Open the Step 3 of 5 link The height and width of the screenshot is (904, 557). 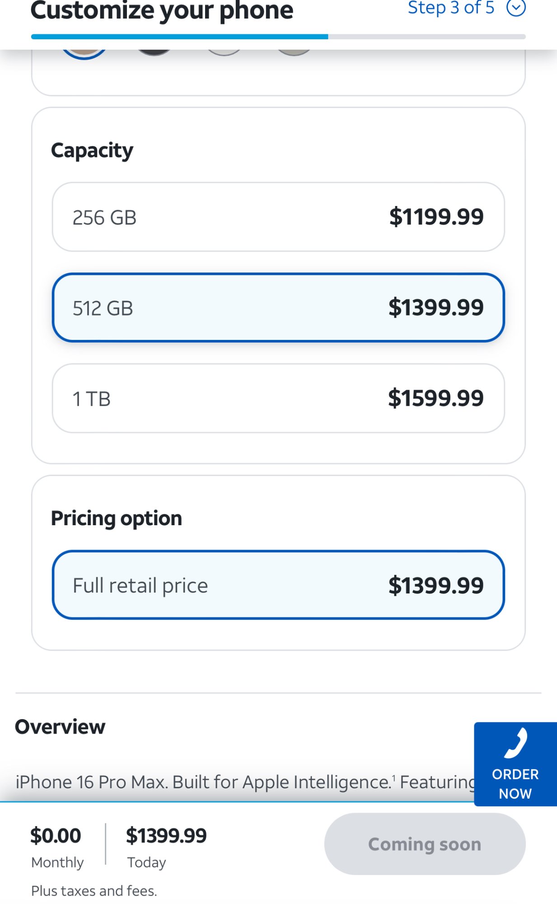click(x=451, y=8)
